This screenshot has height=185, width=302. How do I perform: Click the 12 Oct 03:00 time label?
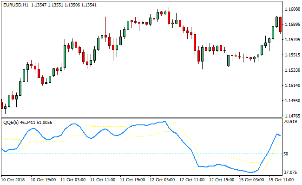click(162, 180)
